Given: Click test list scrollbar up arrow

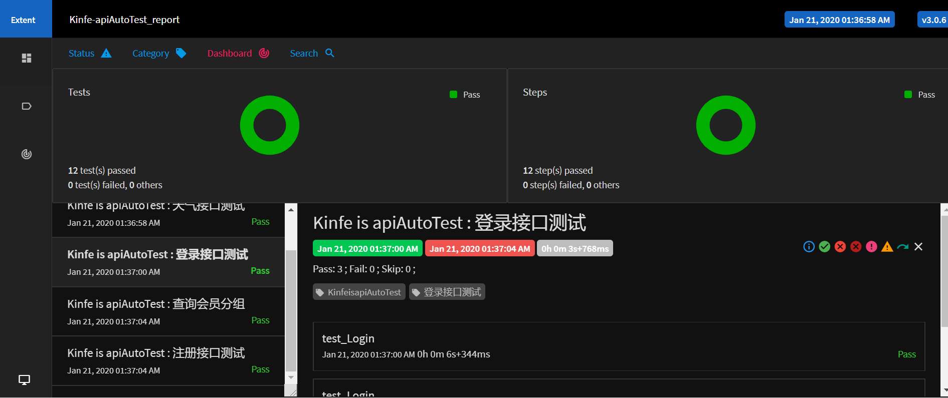Looking at the screenshot, I should (x=291, y=209).
